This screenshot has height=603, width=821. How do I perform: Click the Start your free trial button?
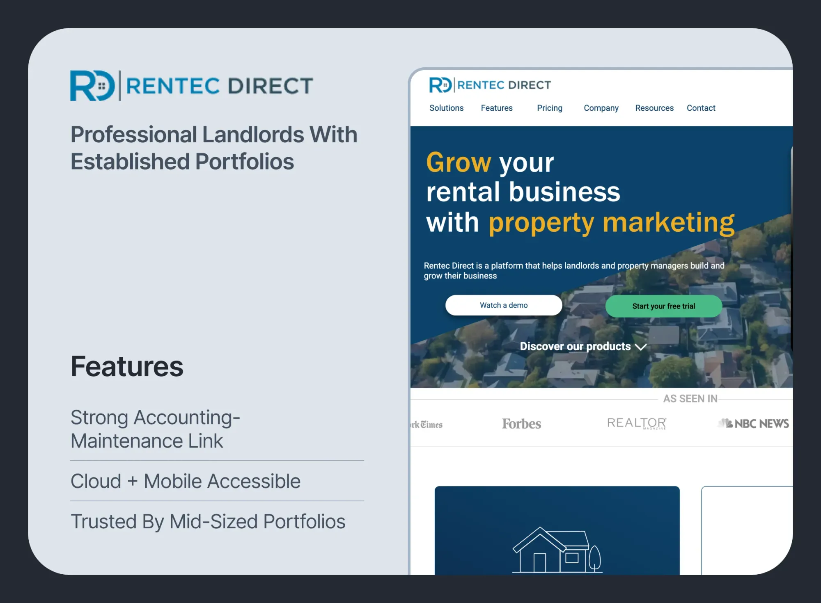(663, 306)
